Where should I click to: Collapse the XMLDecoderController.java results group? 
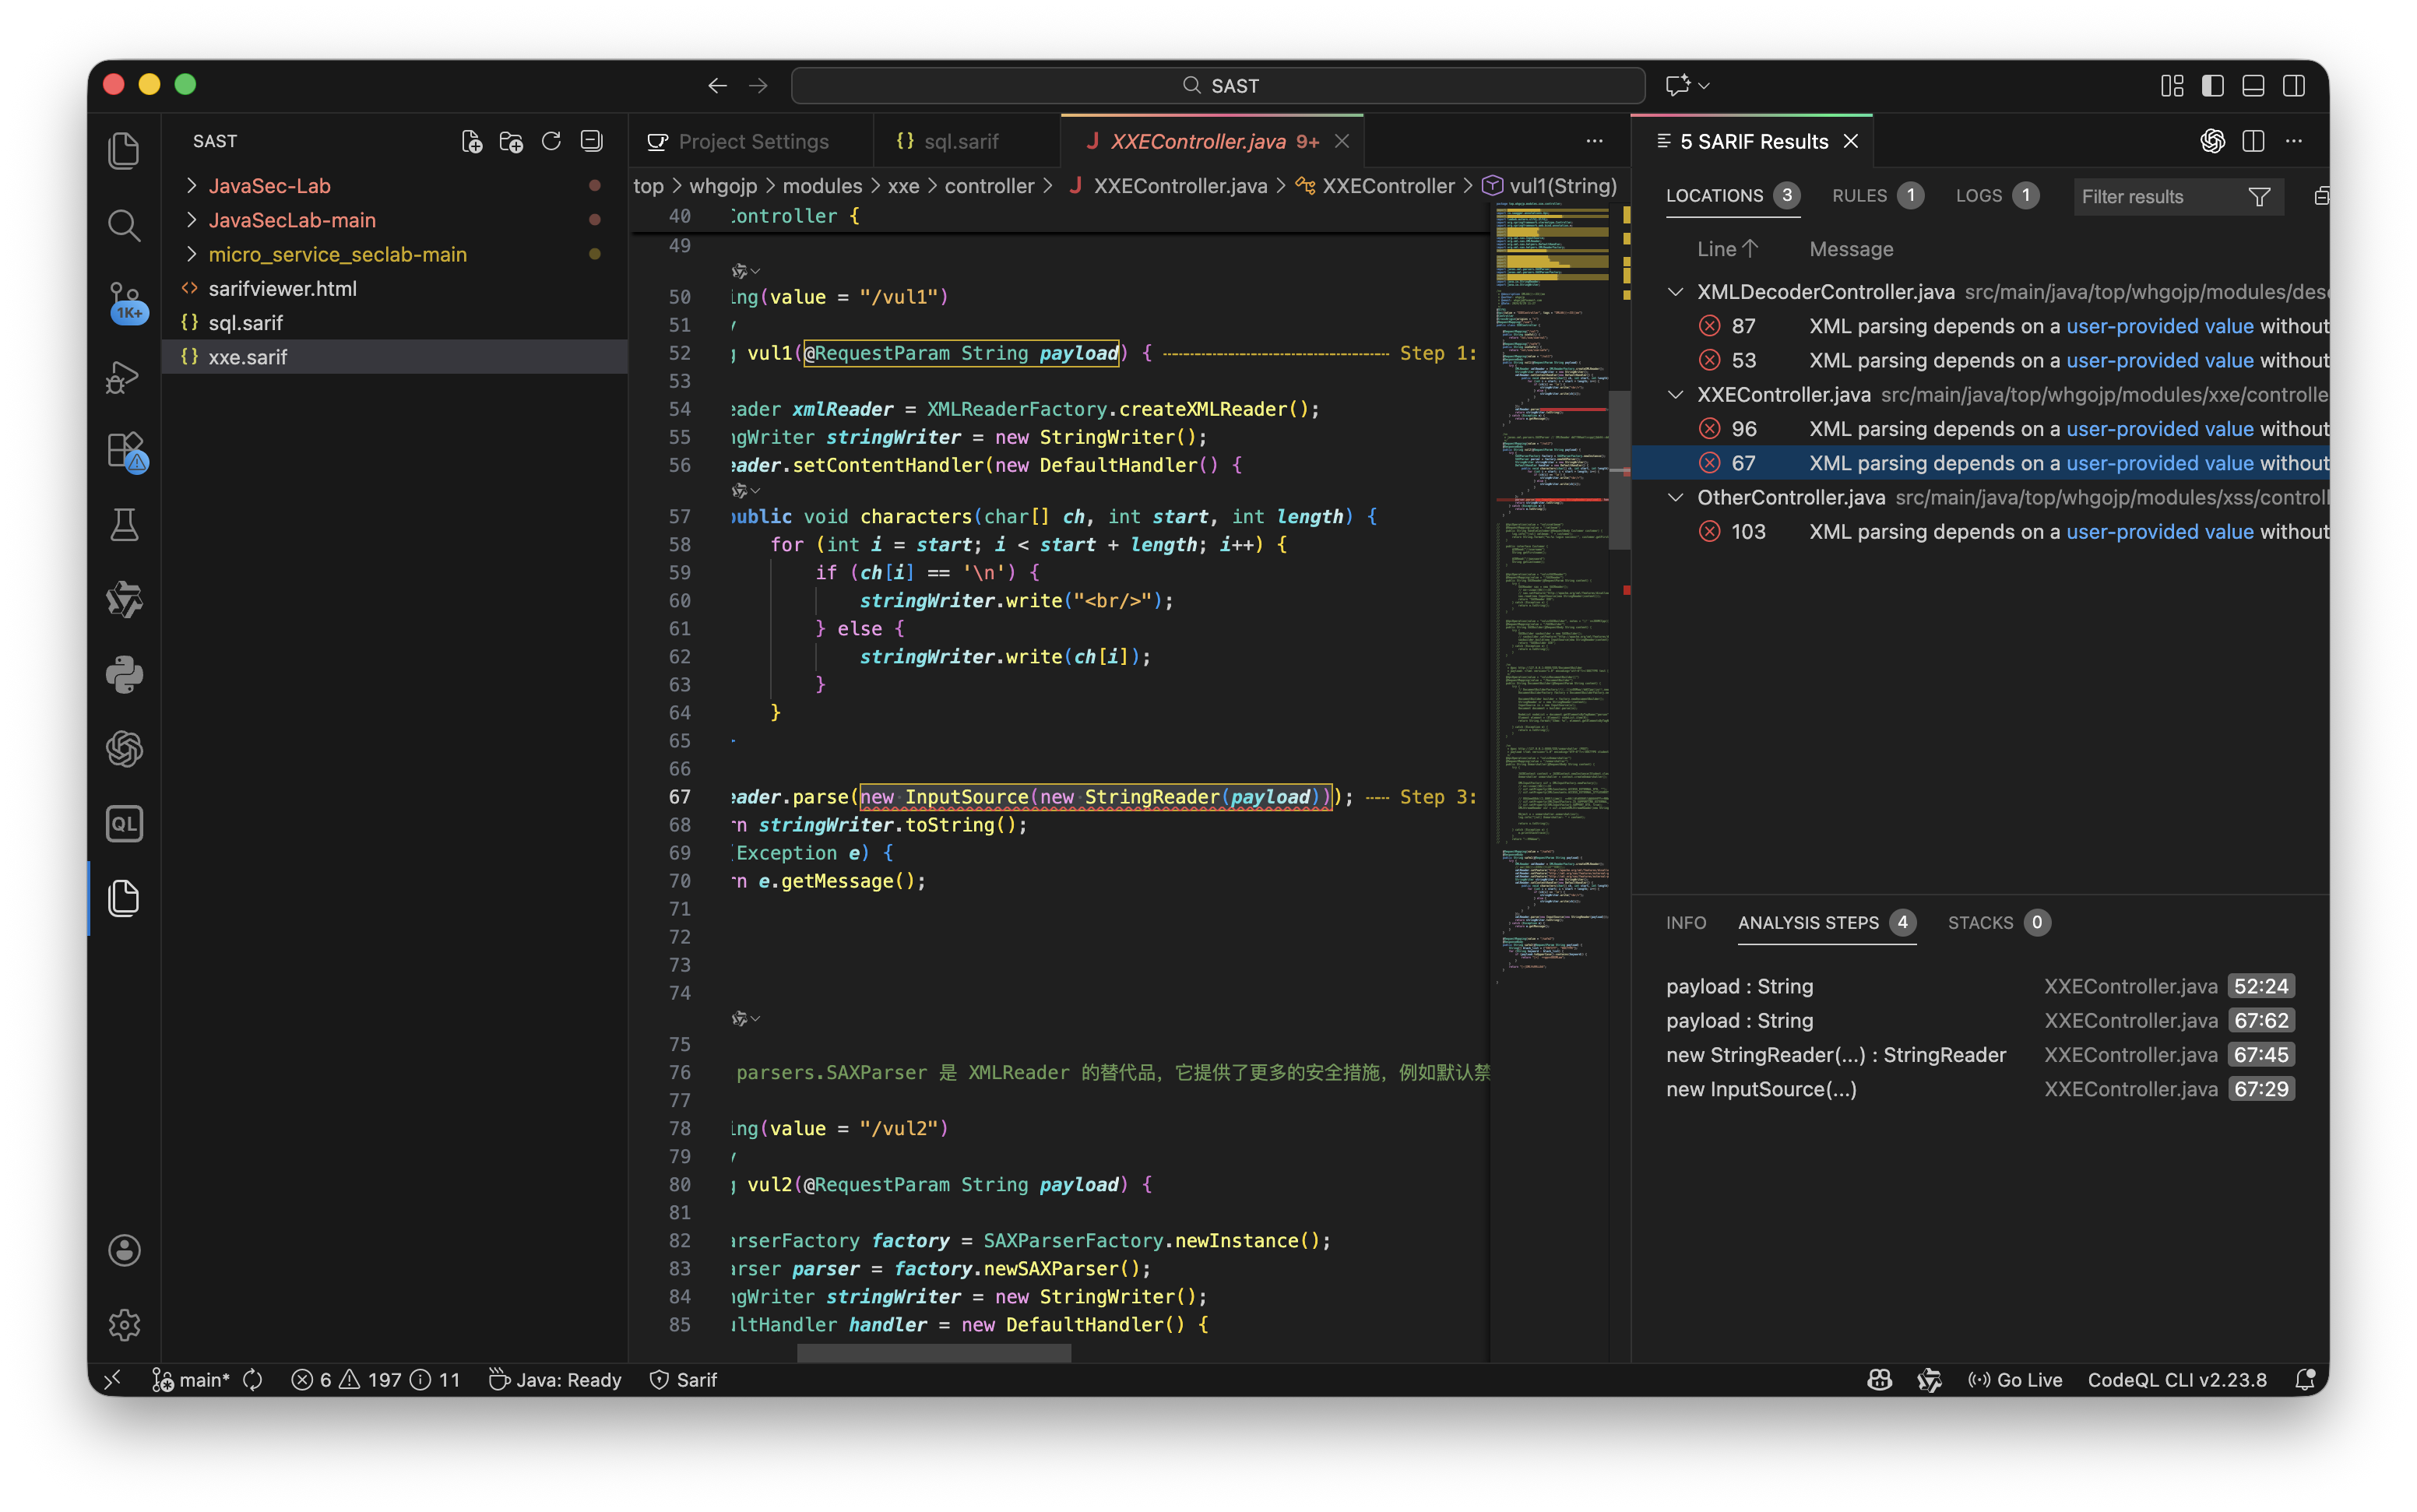pyautogui.click(x=1676, y=292)
